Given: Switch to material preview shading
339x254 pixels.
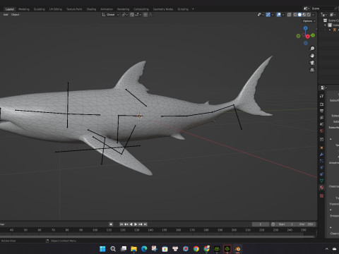Looking at the screenshot, I should (304, 15).
